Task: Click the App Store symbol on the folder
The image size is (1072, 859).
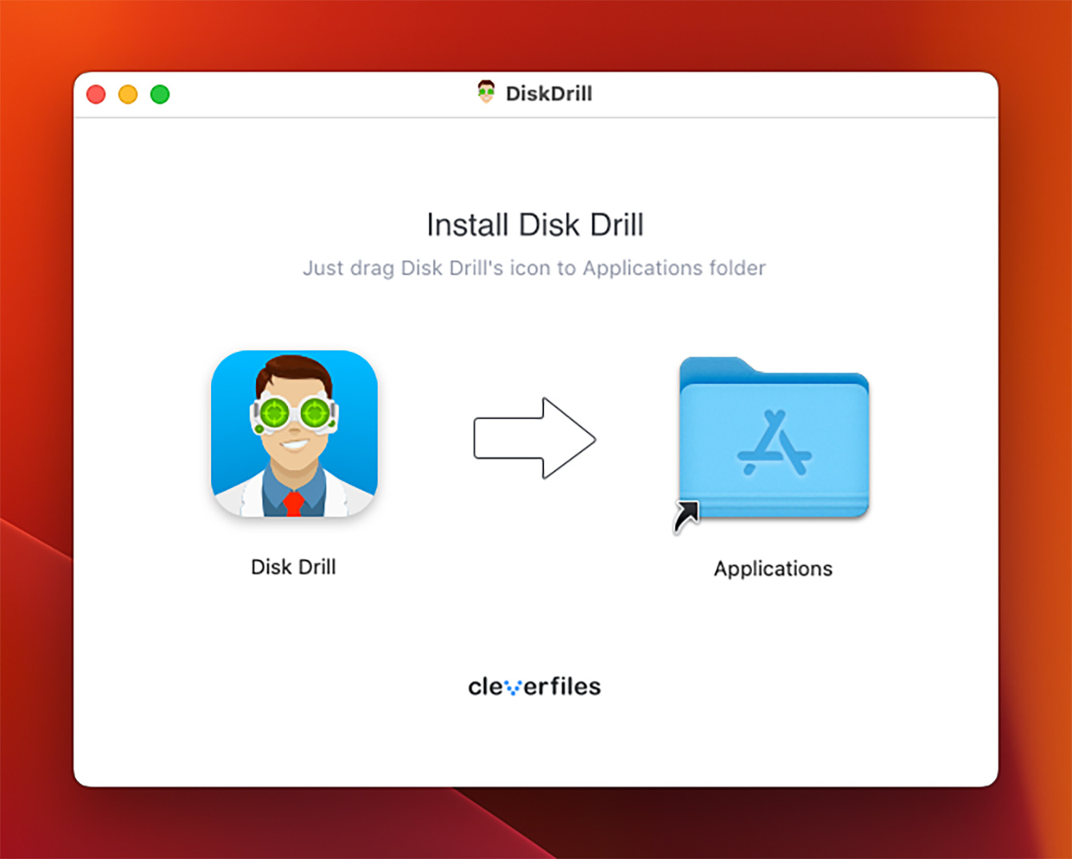Action: tap(774, 444)
